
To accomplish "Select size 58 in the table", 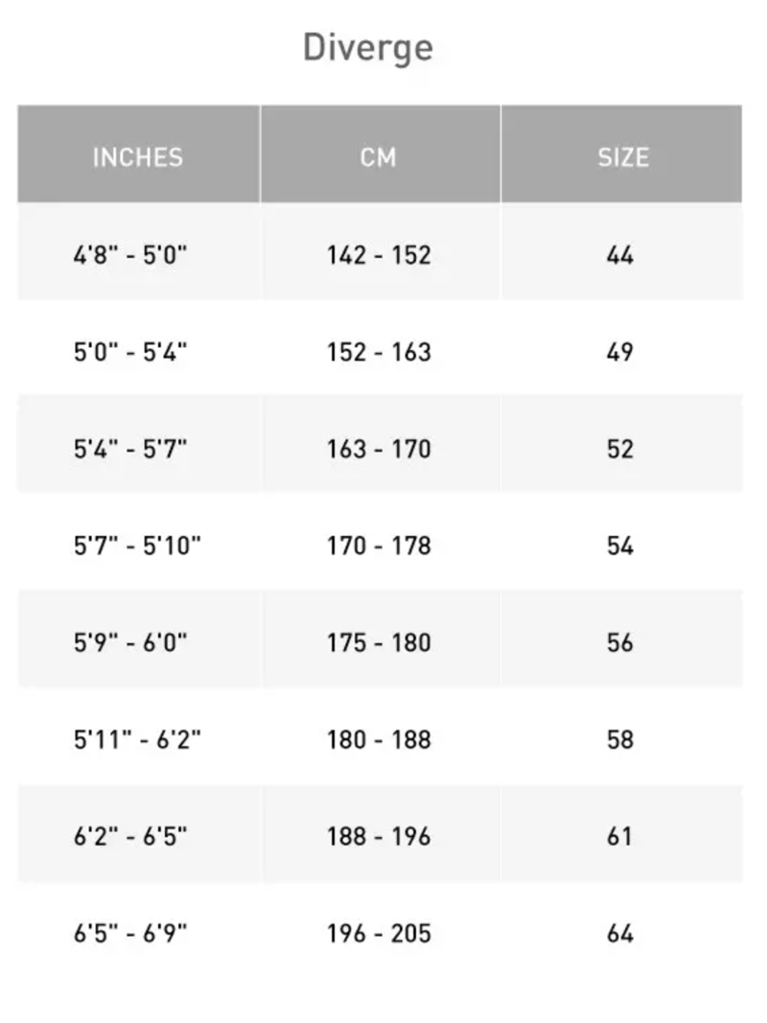I will 620,740.
